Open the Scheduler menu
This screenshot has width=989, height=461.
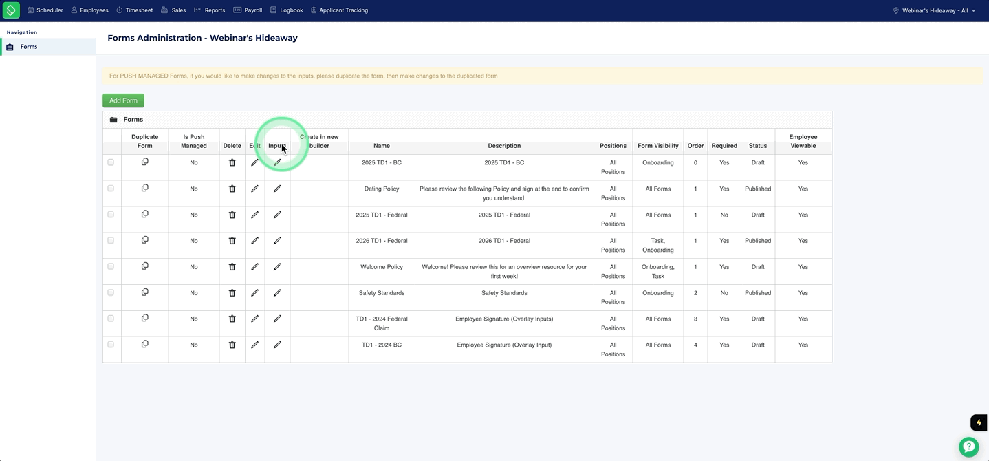click(x=45, y=10)
